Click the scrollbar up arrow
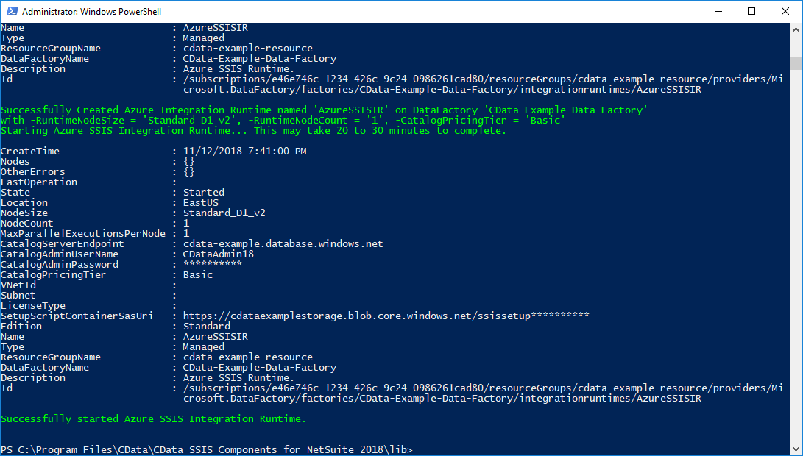This screenshot has width=803, height=456. coord(796,29)
